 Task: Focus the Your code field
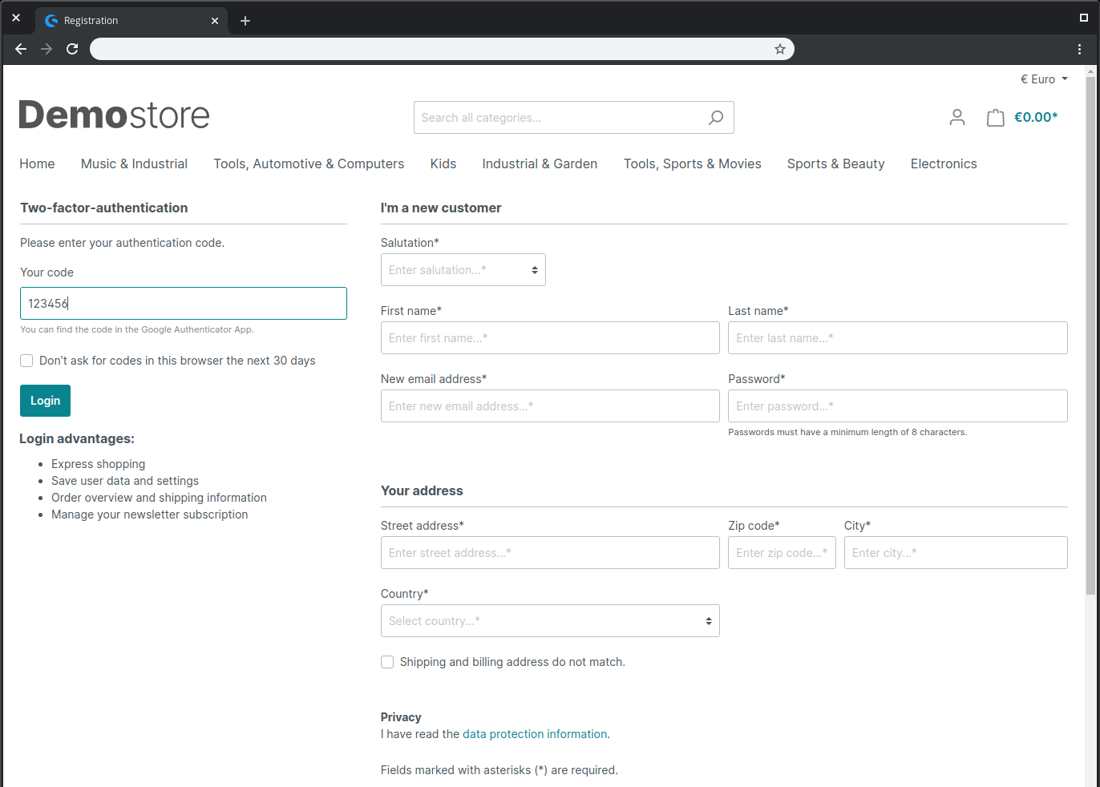(x=184, y=304)
